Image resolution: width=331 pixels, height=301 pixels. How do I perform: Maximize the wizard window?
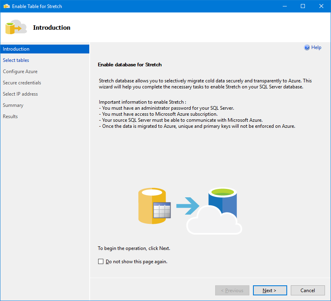(x=303, y=6)
